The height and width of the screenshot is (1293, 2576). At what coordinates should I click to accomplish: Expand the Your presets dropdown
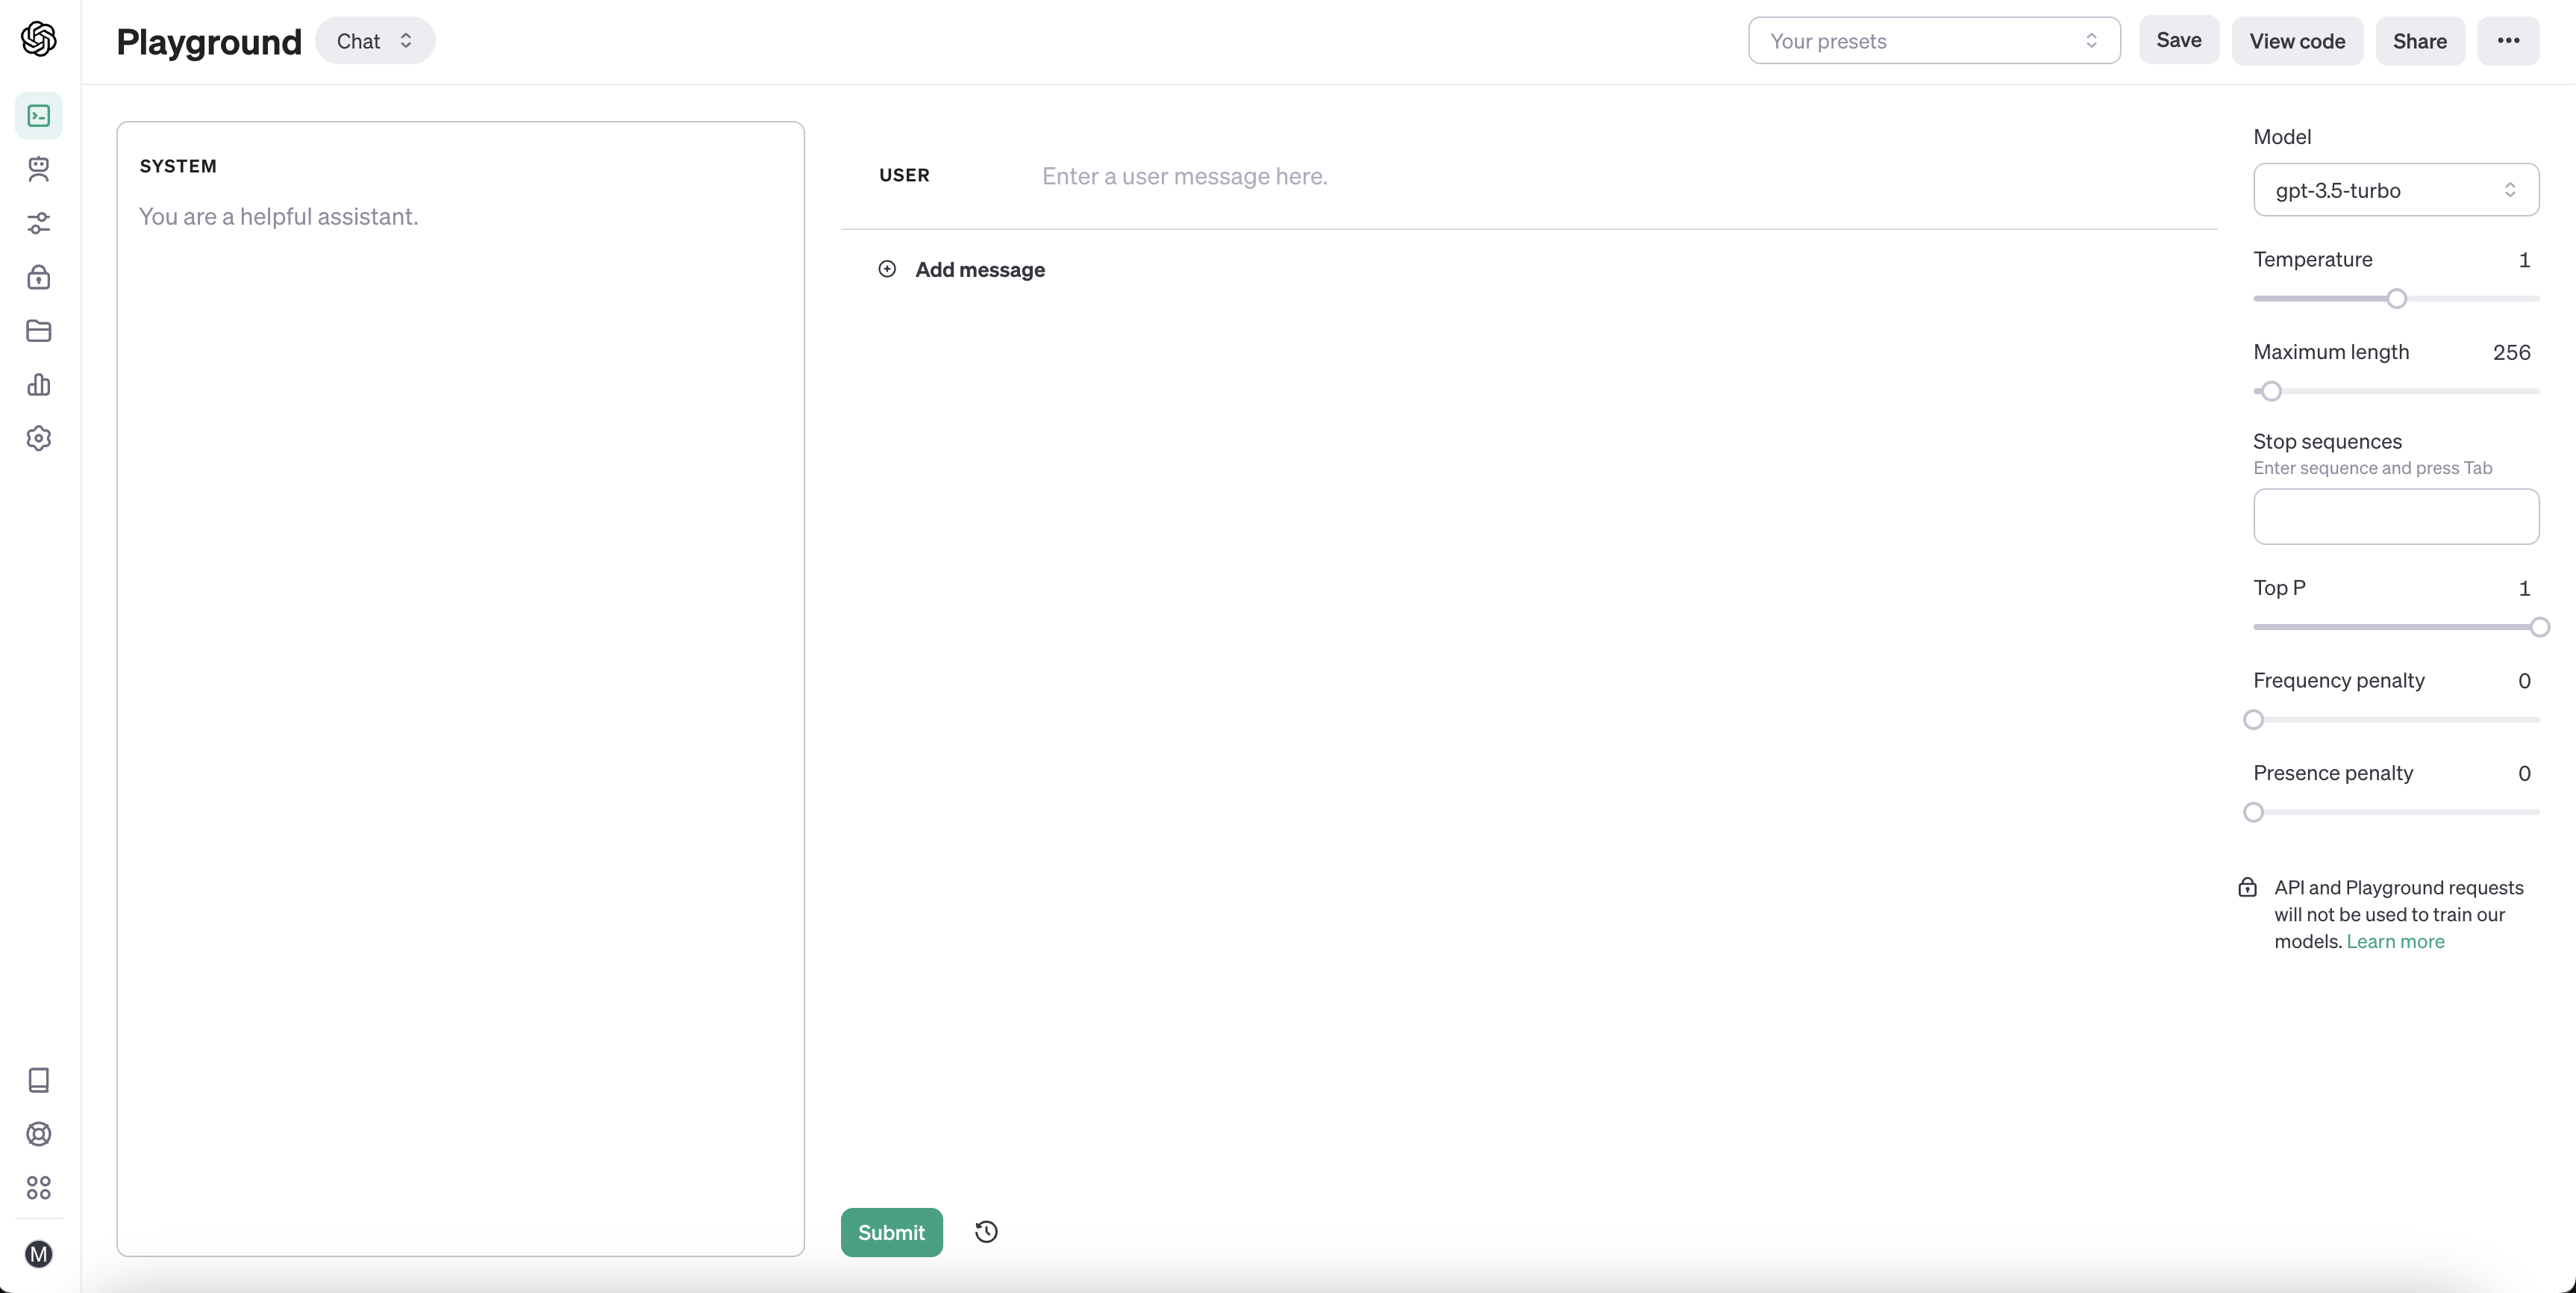pyautogui.click(x=1933, y=41)
